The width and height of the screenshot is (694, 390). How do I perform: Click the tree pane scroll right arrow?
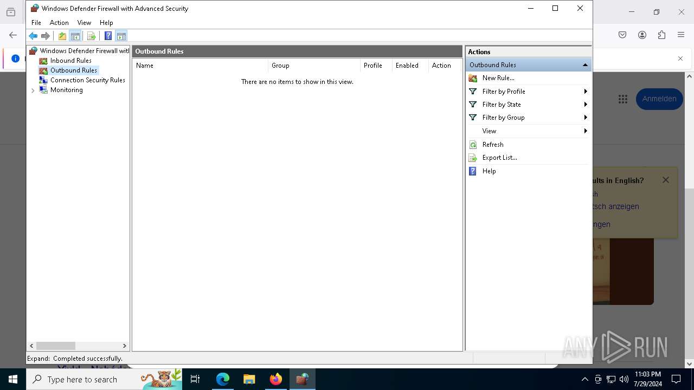pos(125,346)
